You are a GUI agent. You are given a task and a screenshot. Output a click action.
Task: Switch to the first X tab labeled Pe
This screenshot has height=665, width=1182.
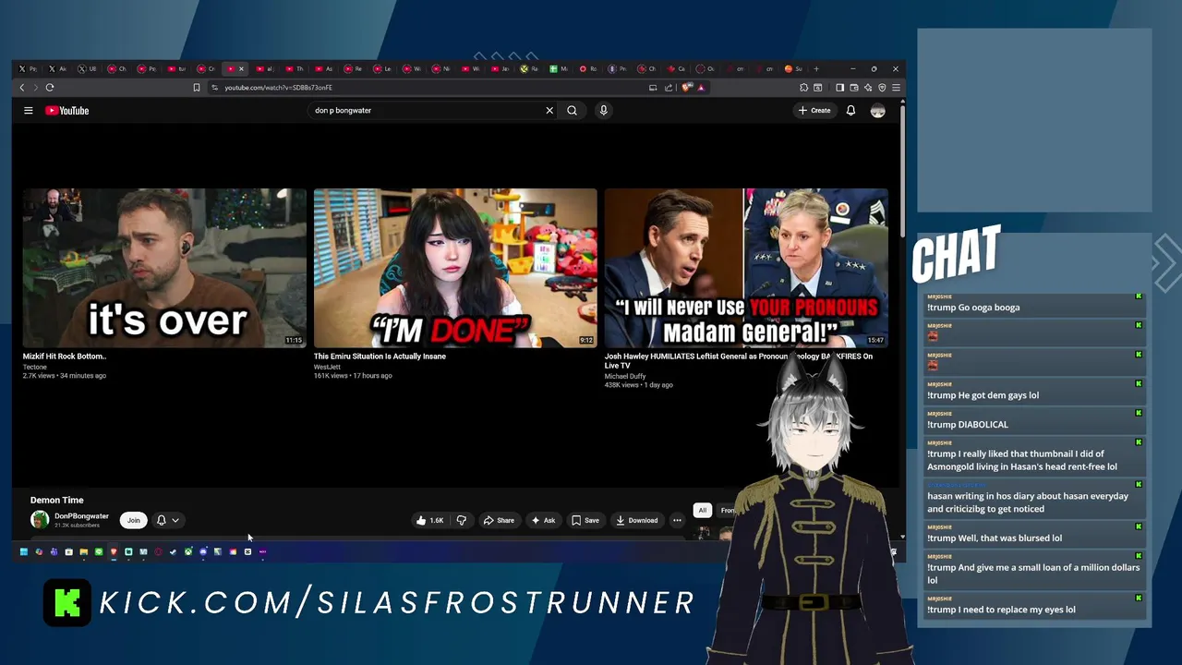[28, 68]
